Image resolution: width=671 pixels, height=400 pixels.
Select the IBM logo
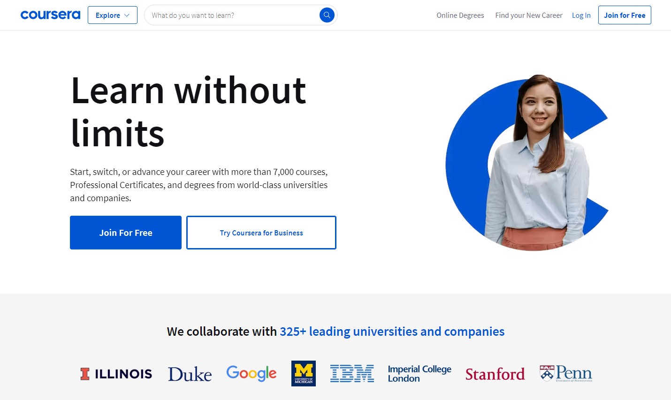[x=352, y=372]
